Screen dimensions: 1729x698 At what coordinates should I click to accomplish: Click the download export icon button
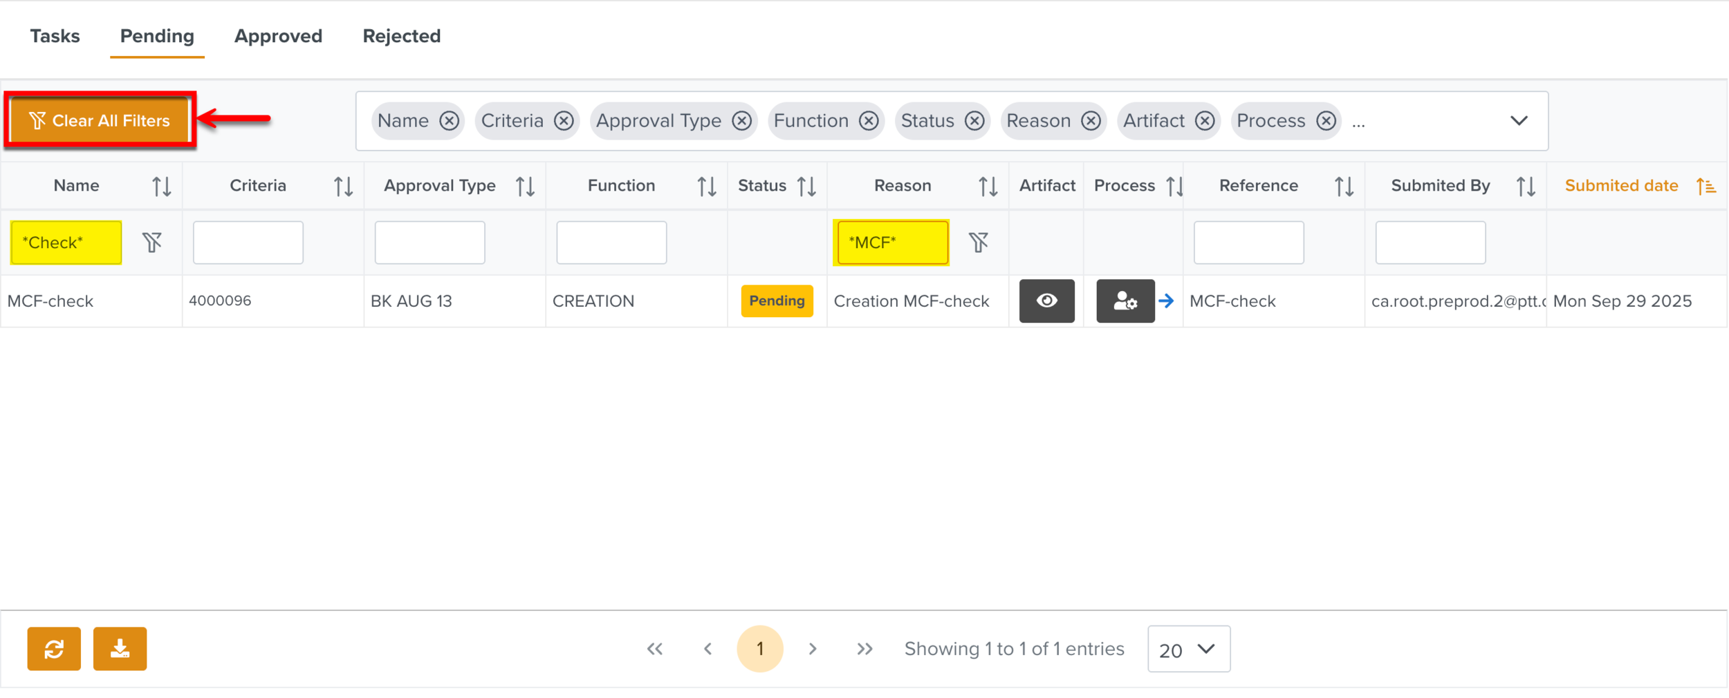coord(120,648)
